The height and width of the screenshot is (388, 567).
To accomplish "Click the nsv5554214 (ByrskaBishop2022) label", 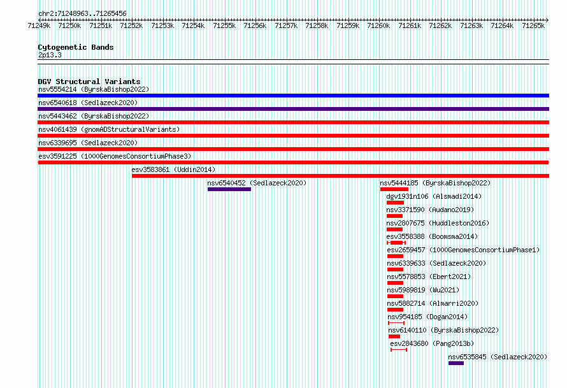I will [94, 89].
